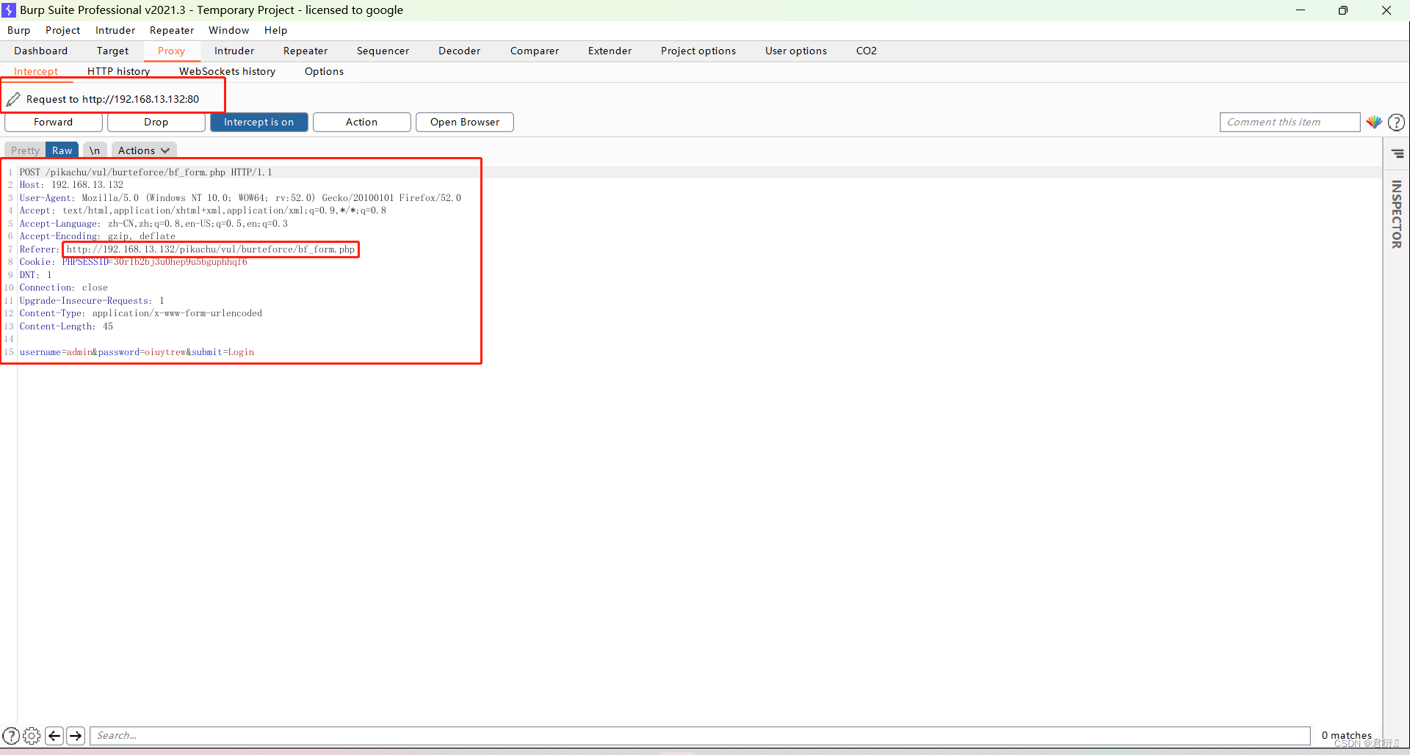
Task: Click the POST request line text
Action: tap(146, 172)
